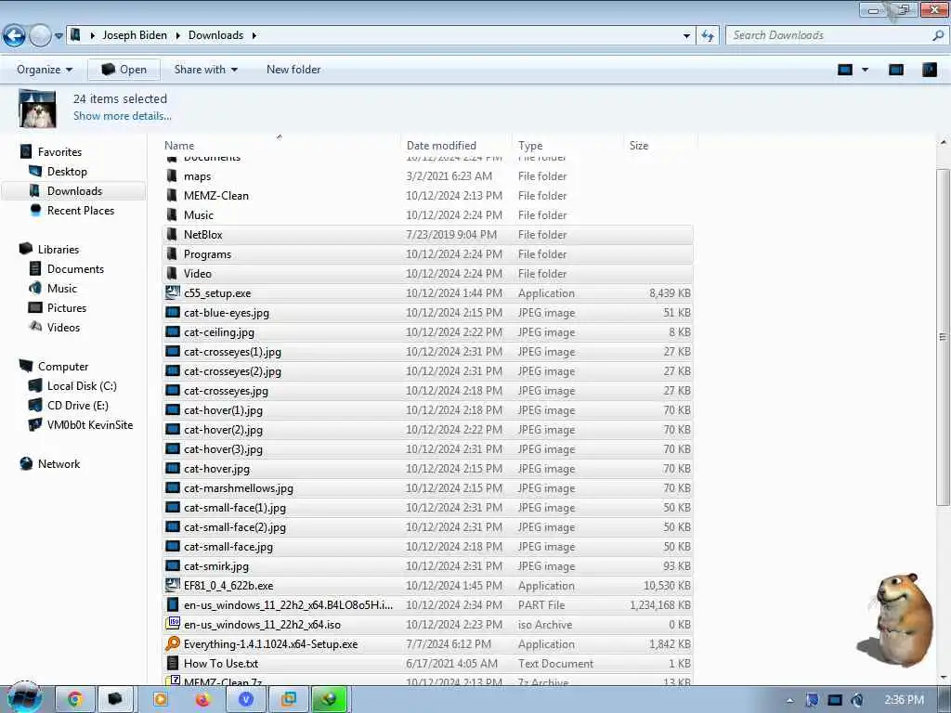Image resolution: width=951 pixels, height=713 pixels.
Task: Open Documents library in sidebar
Action: [x=75, y=268]
